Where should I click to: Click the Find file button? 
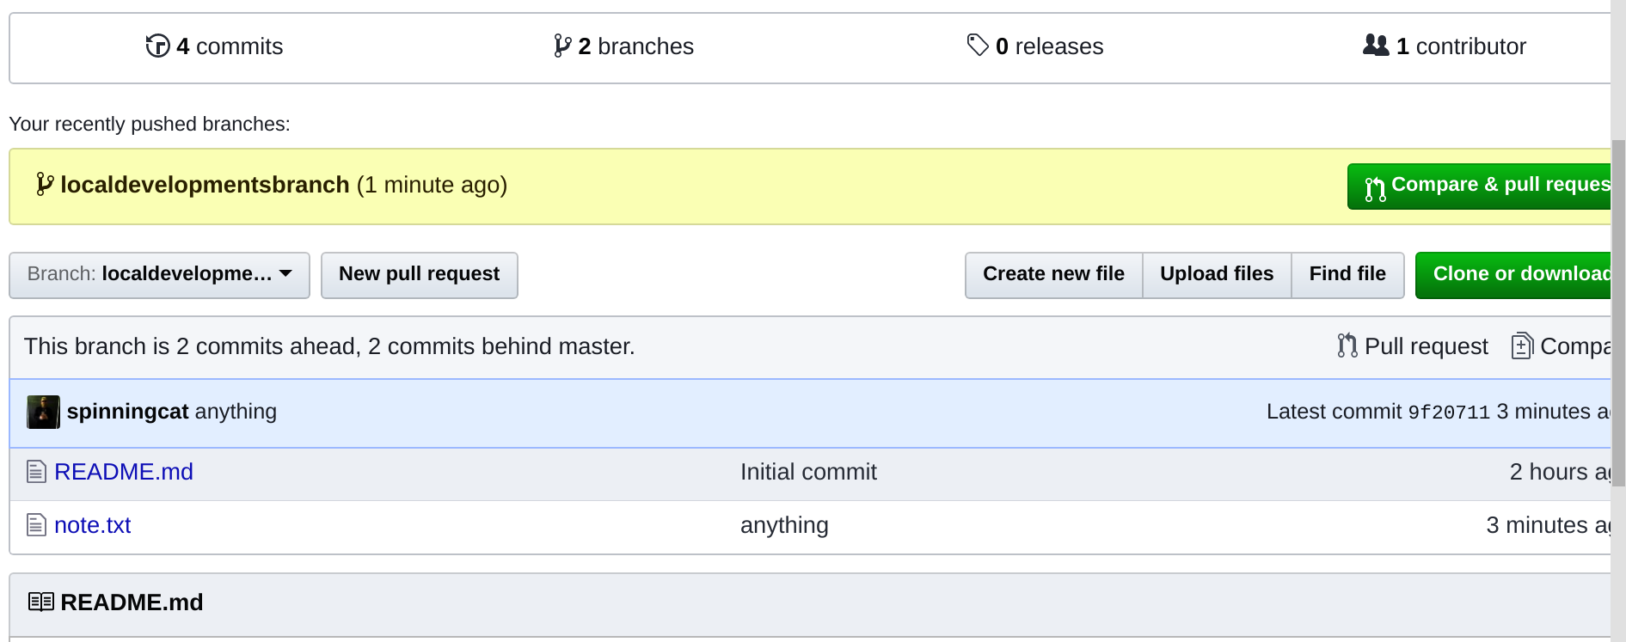point(1347,275)
